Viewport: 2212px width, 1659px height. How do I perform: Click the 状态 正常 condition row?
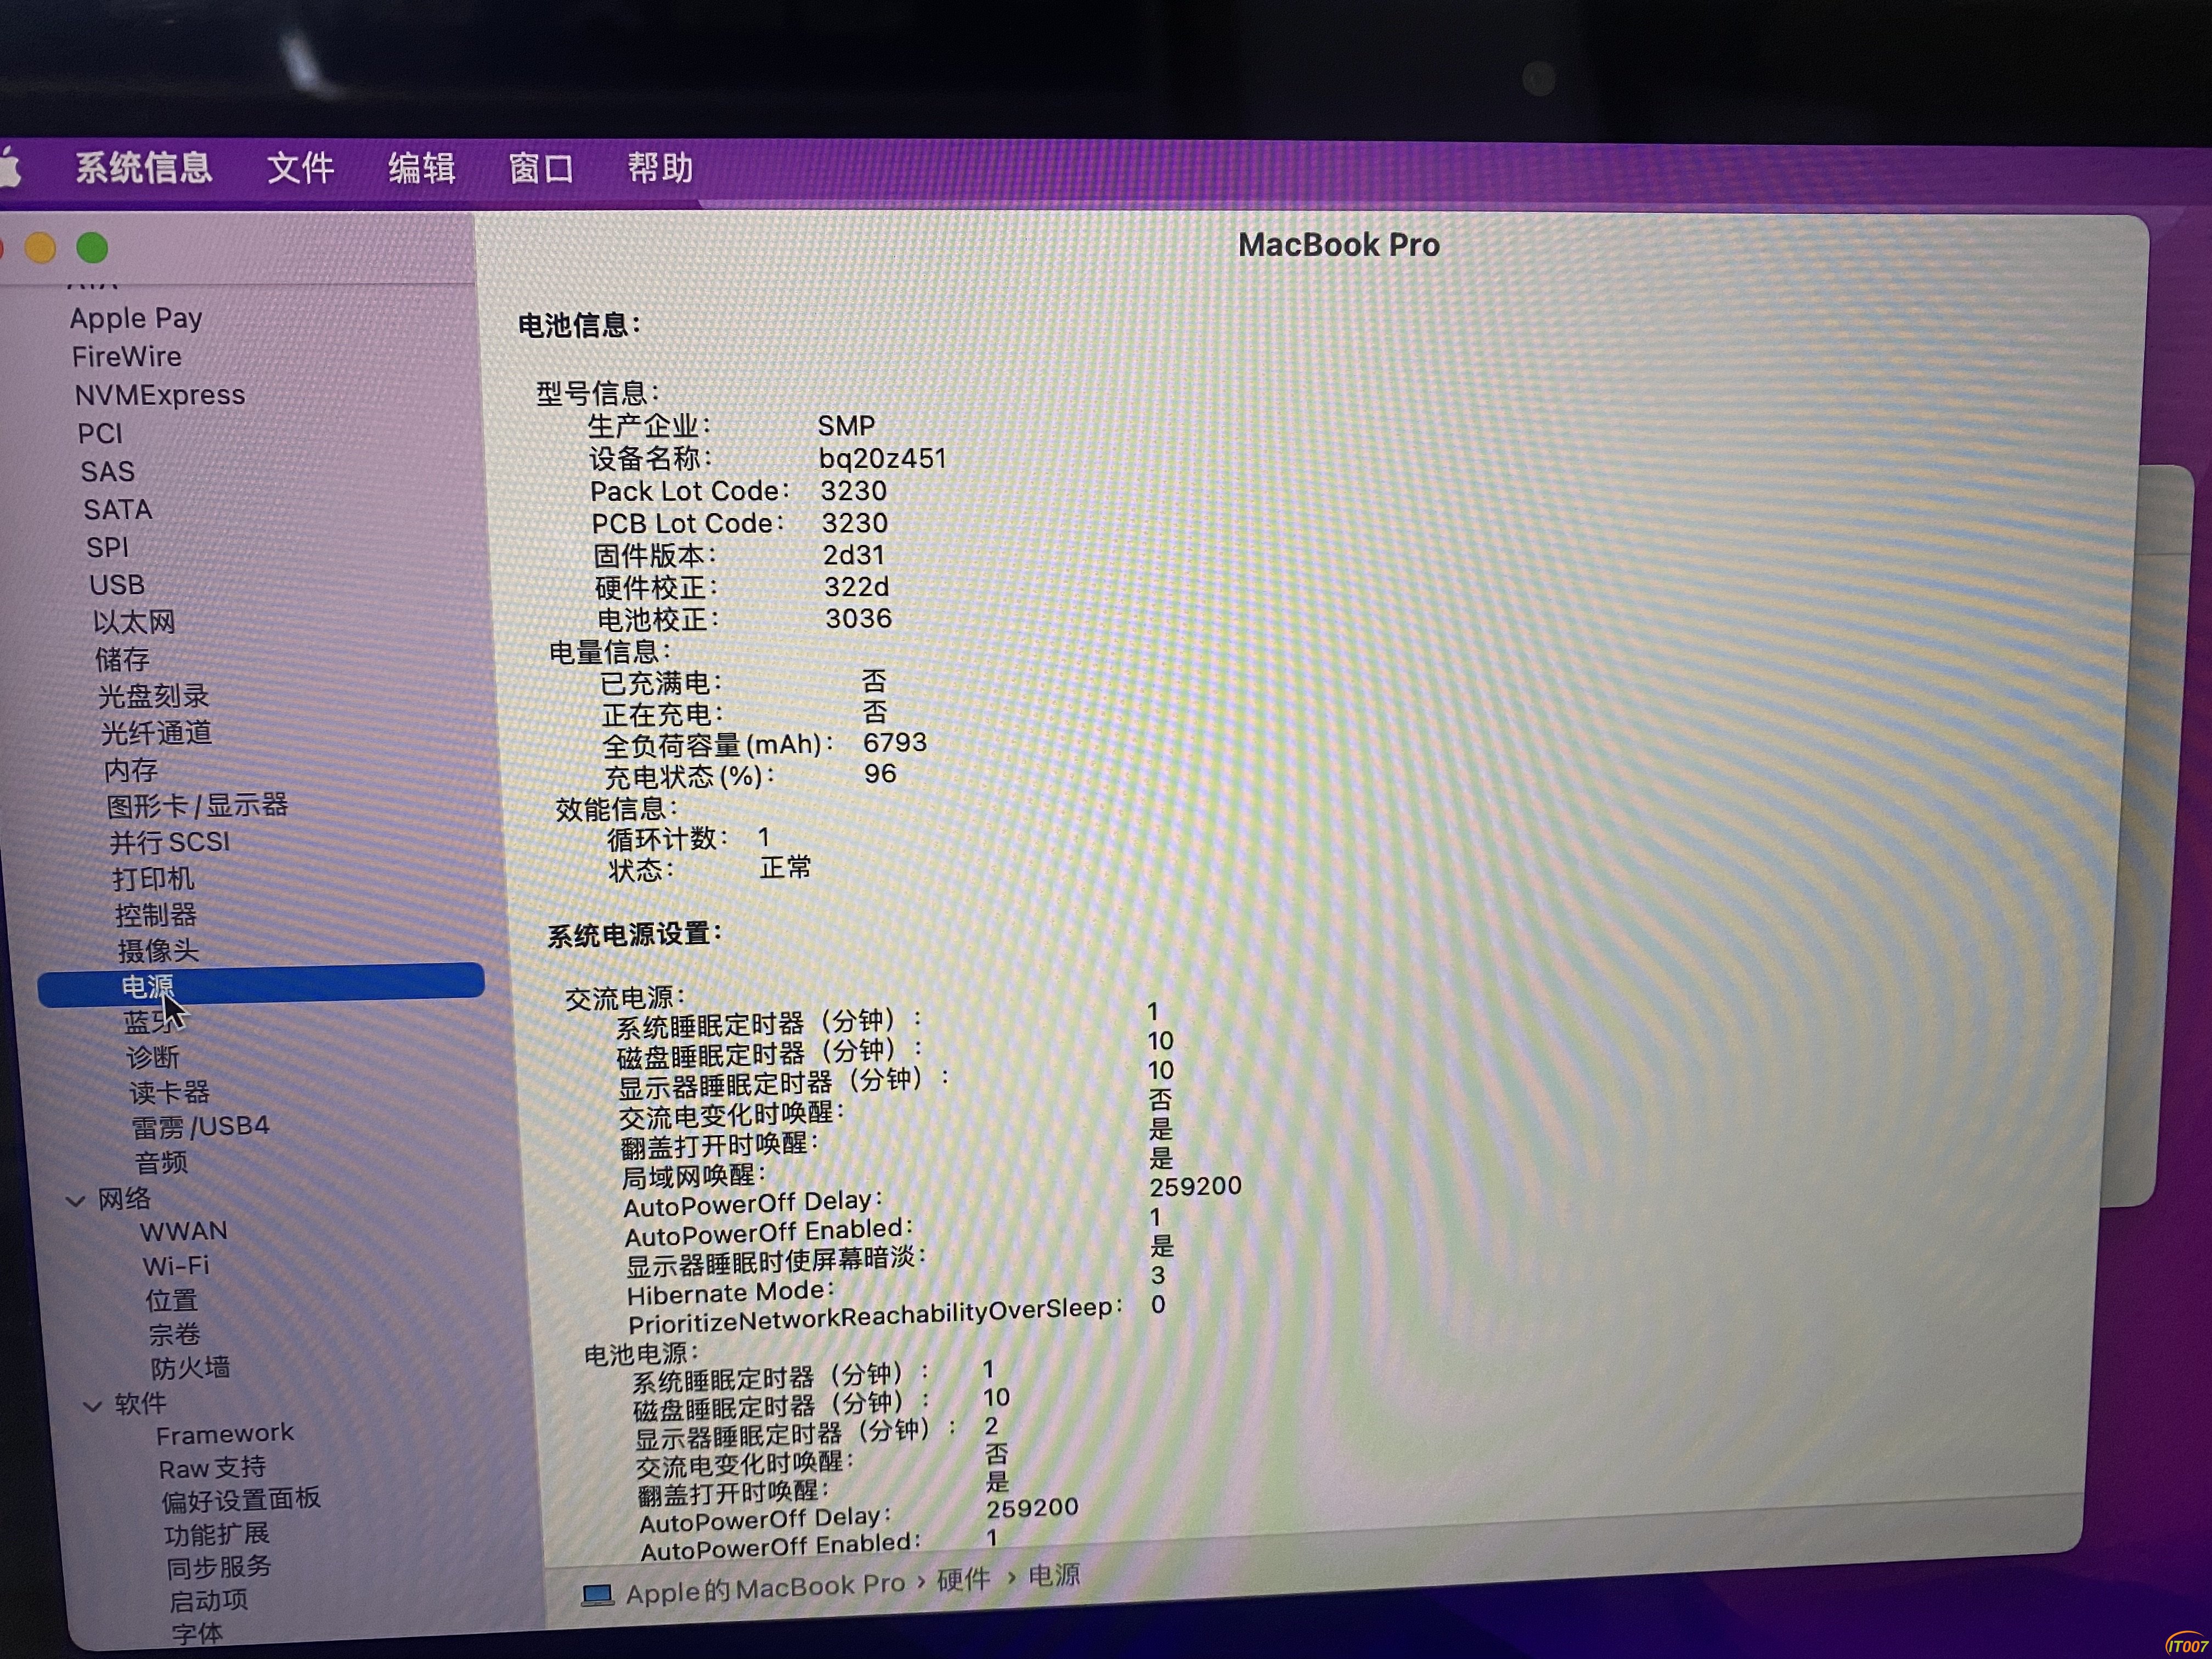(x=710, y=868)
